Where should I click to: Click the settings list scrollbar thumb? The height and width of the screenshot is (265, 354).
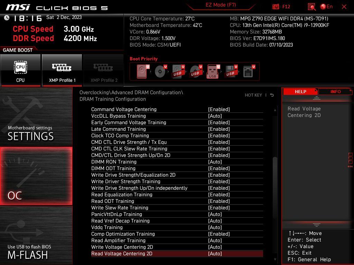click(275, 187)
